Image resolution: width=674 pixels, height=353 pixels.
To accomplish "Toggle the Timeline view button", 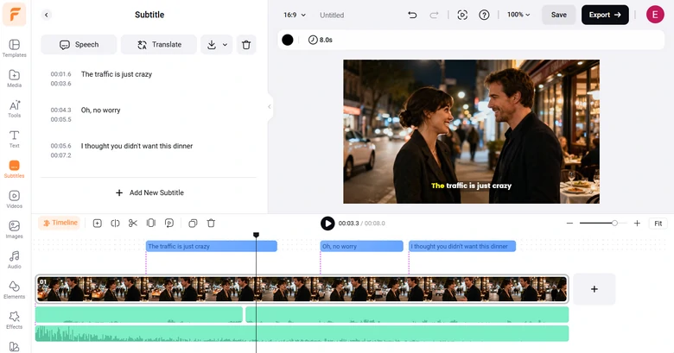I will pyautogui.click(x=60, y=223).
